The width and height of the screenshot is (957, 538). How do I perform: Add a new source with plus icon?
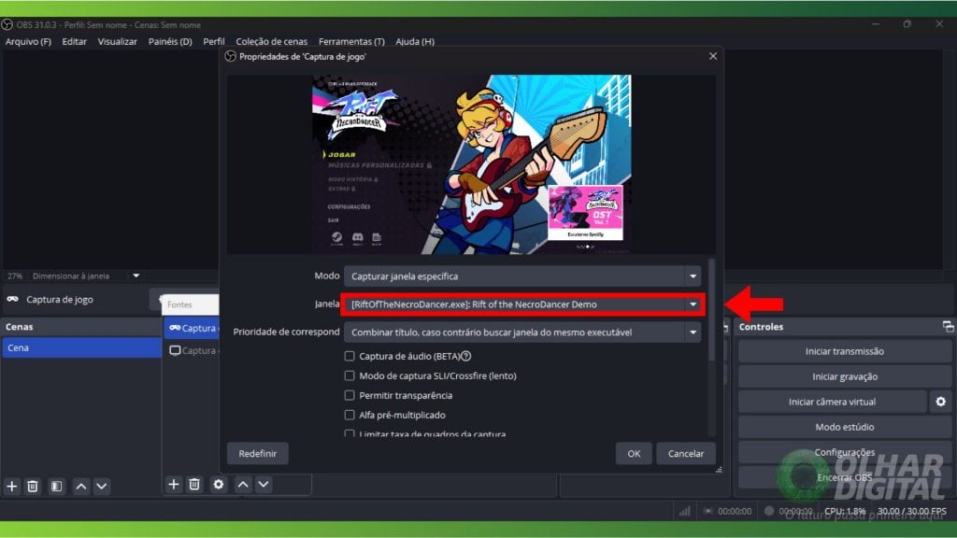tap(174, 484)
